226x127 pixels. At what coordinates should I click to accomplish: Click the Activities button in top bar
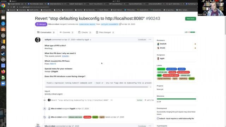tap(4, 1)
